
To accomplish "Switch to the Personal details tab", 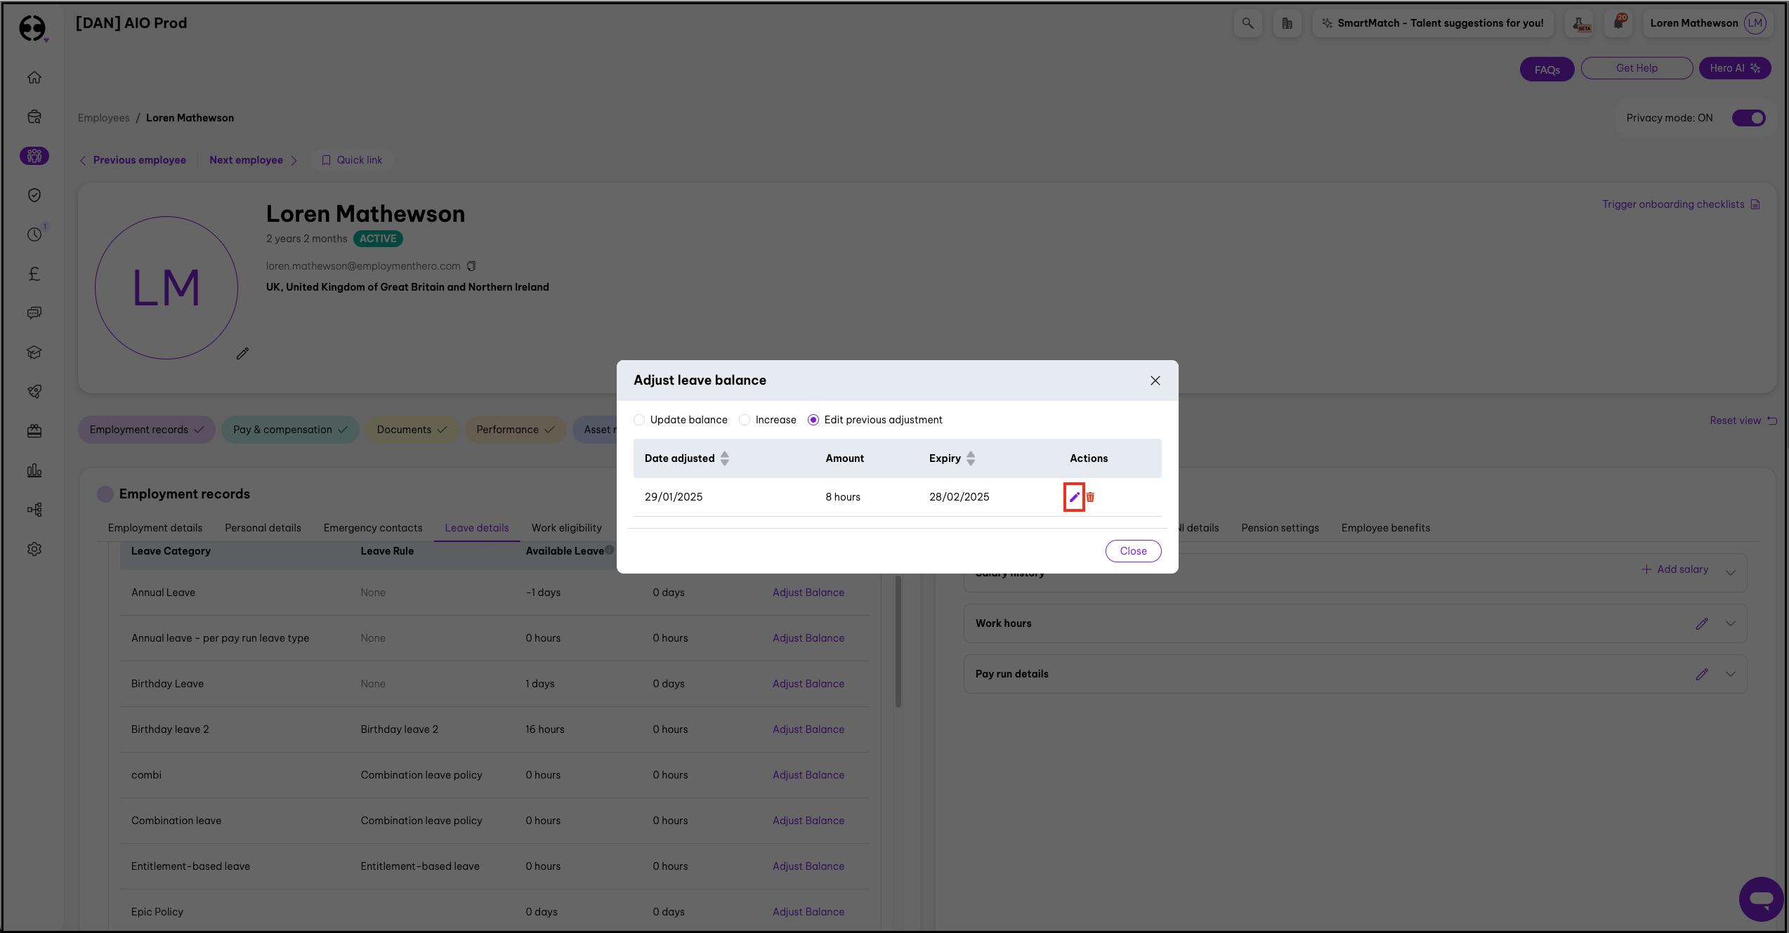I will 263,528.
